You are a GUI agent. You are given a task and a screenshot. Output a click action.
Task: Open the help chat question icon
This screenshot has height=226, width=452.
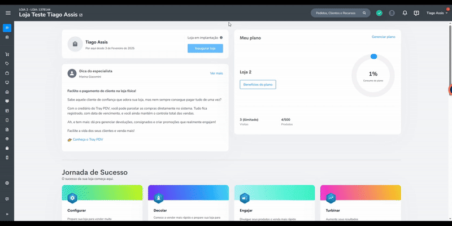[416, 13]
